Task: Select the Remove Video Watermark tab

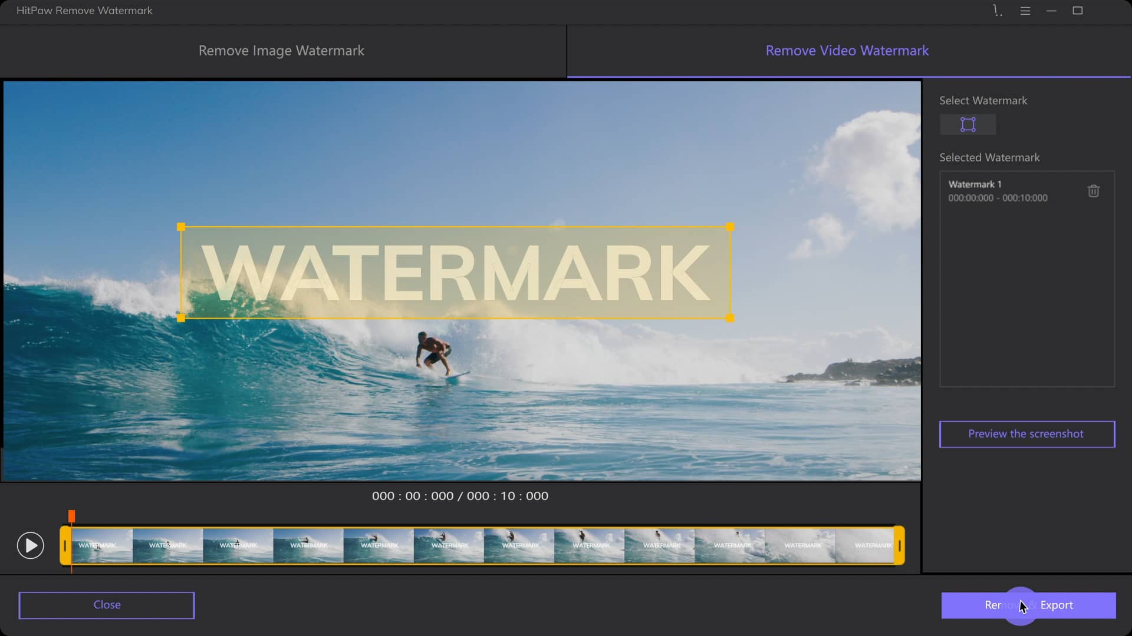Action: [x=847, y=51]
